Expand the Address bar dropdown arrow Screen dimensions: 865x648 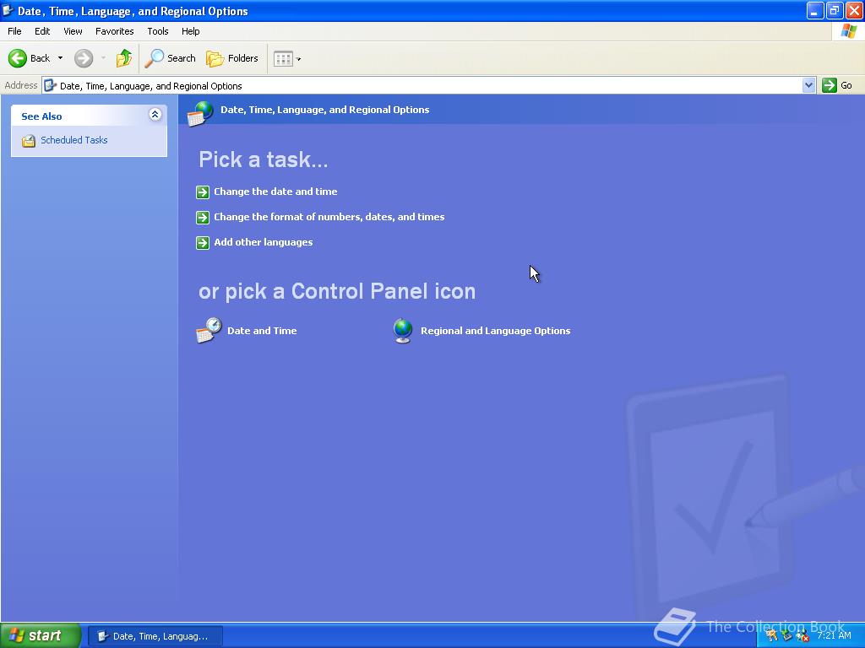(x=808, y=85)
